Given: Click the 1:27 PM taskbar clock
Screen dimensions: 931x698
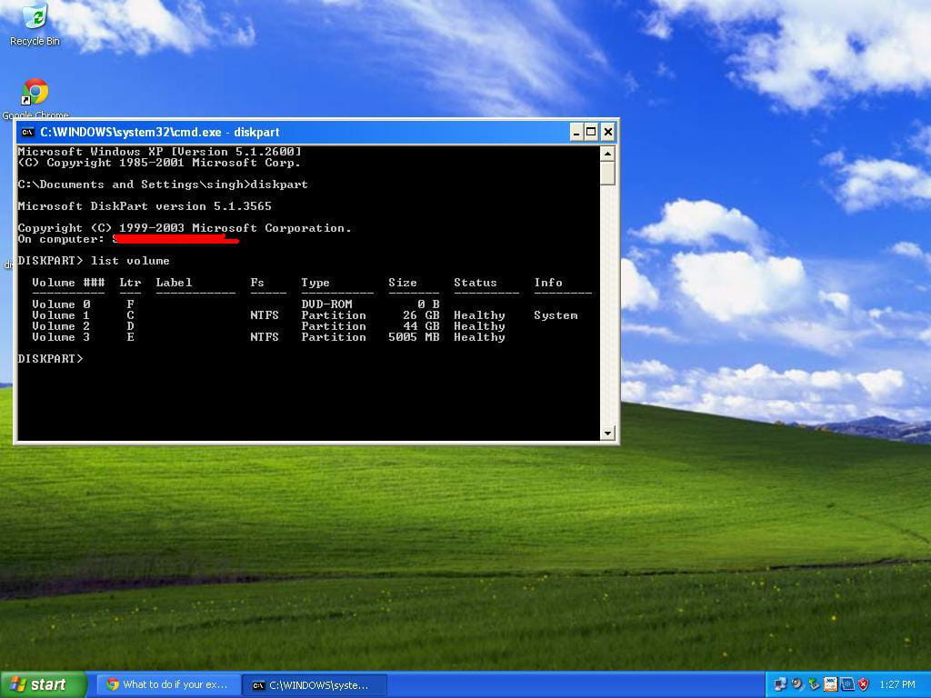Looking at the screenshot, I should coord(897,685).
